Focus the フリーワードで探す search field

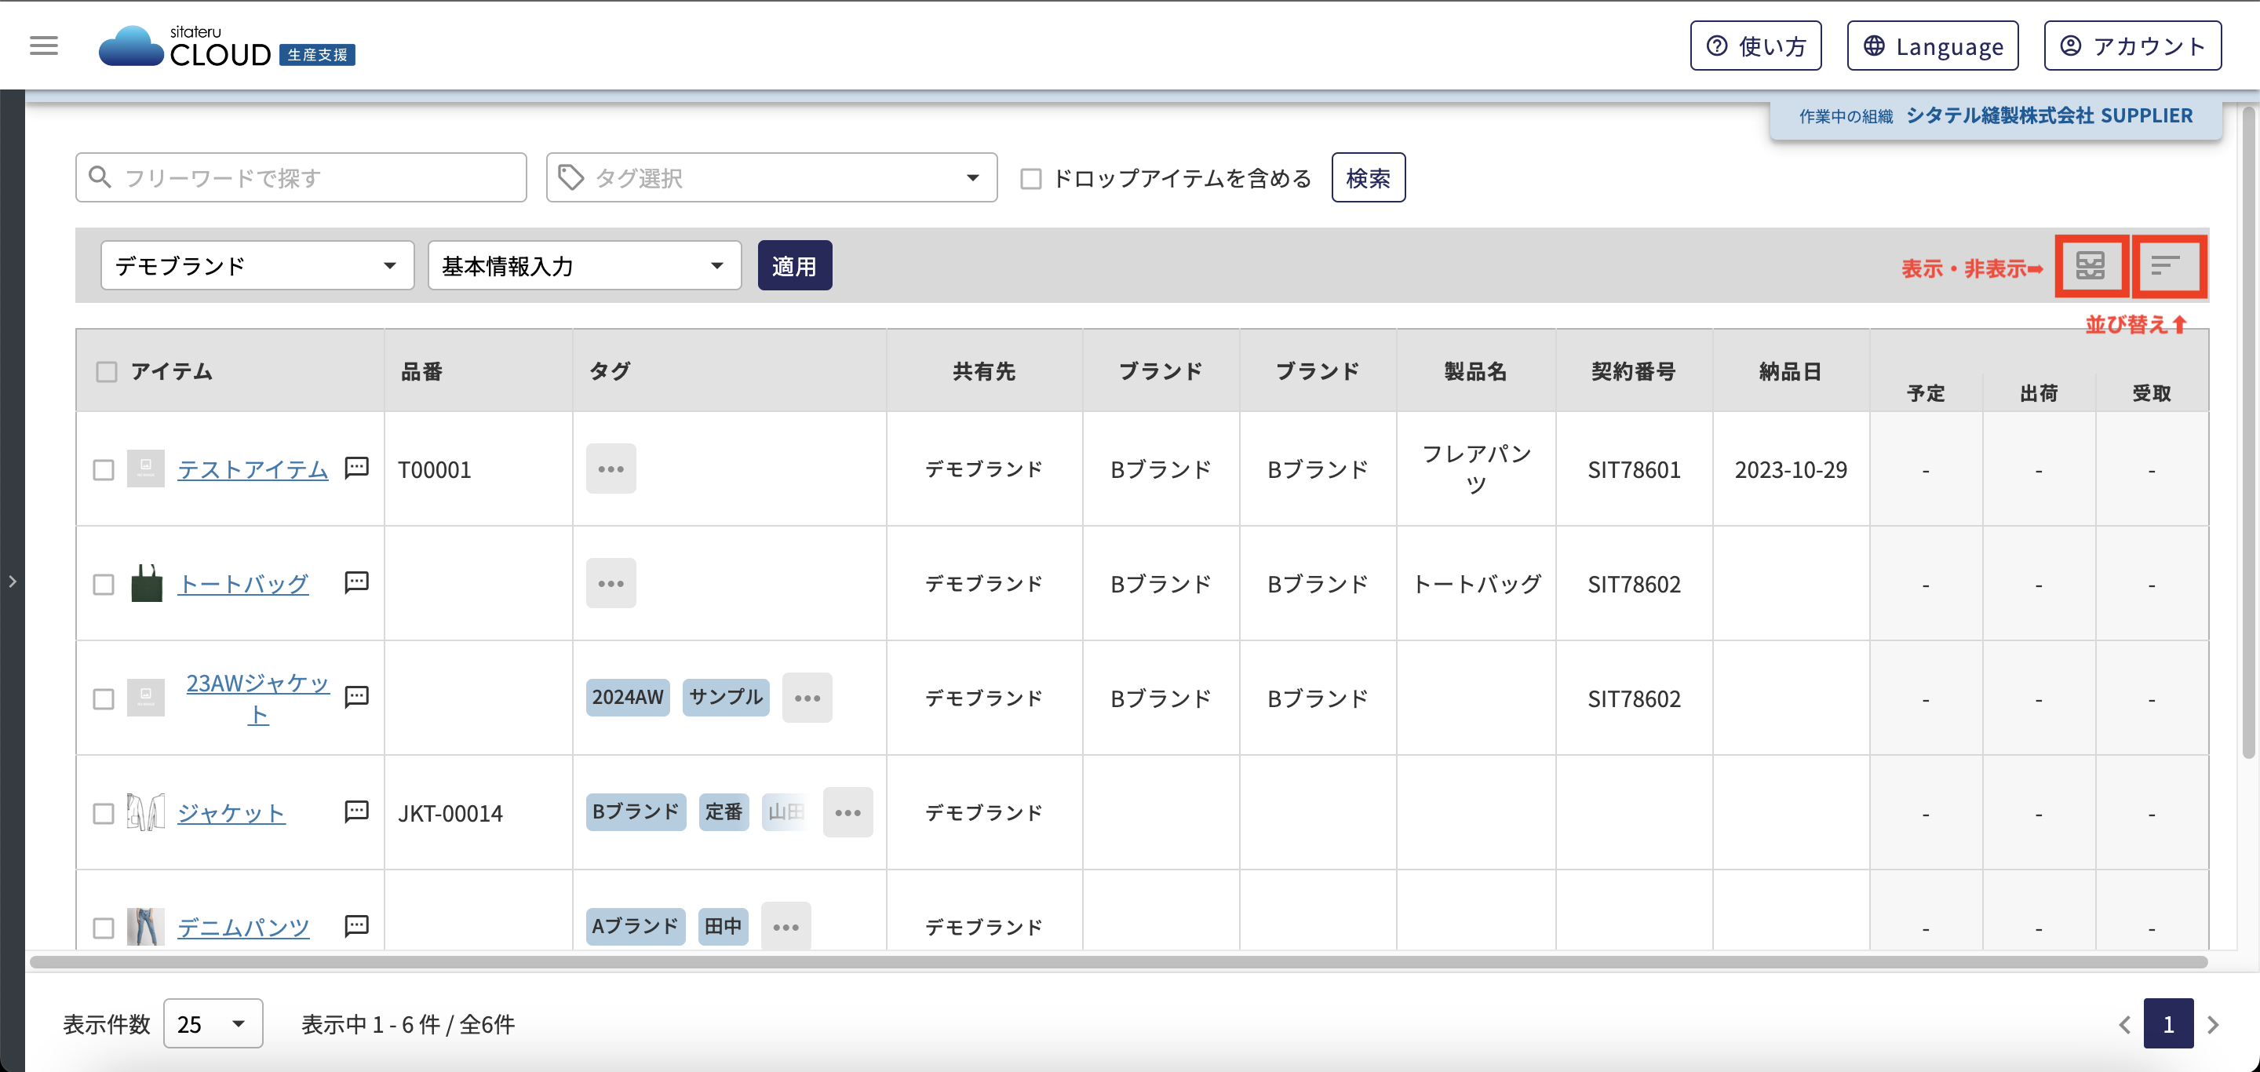pos(301,177)
